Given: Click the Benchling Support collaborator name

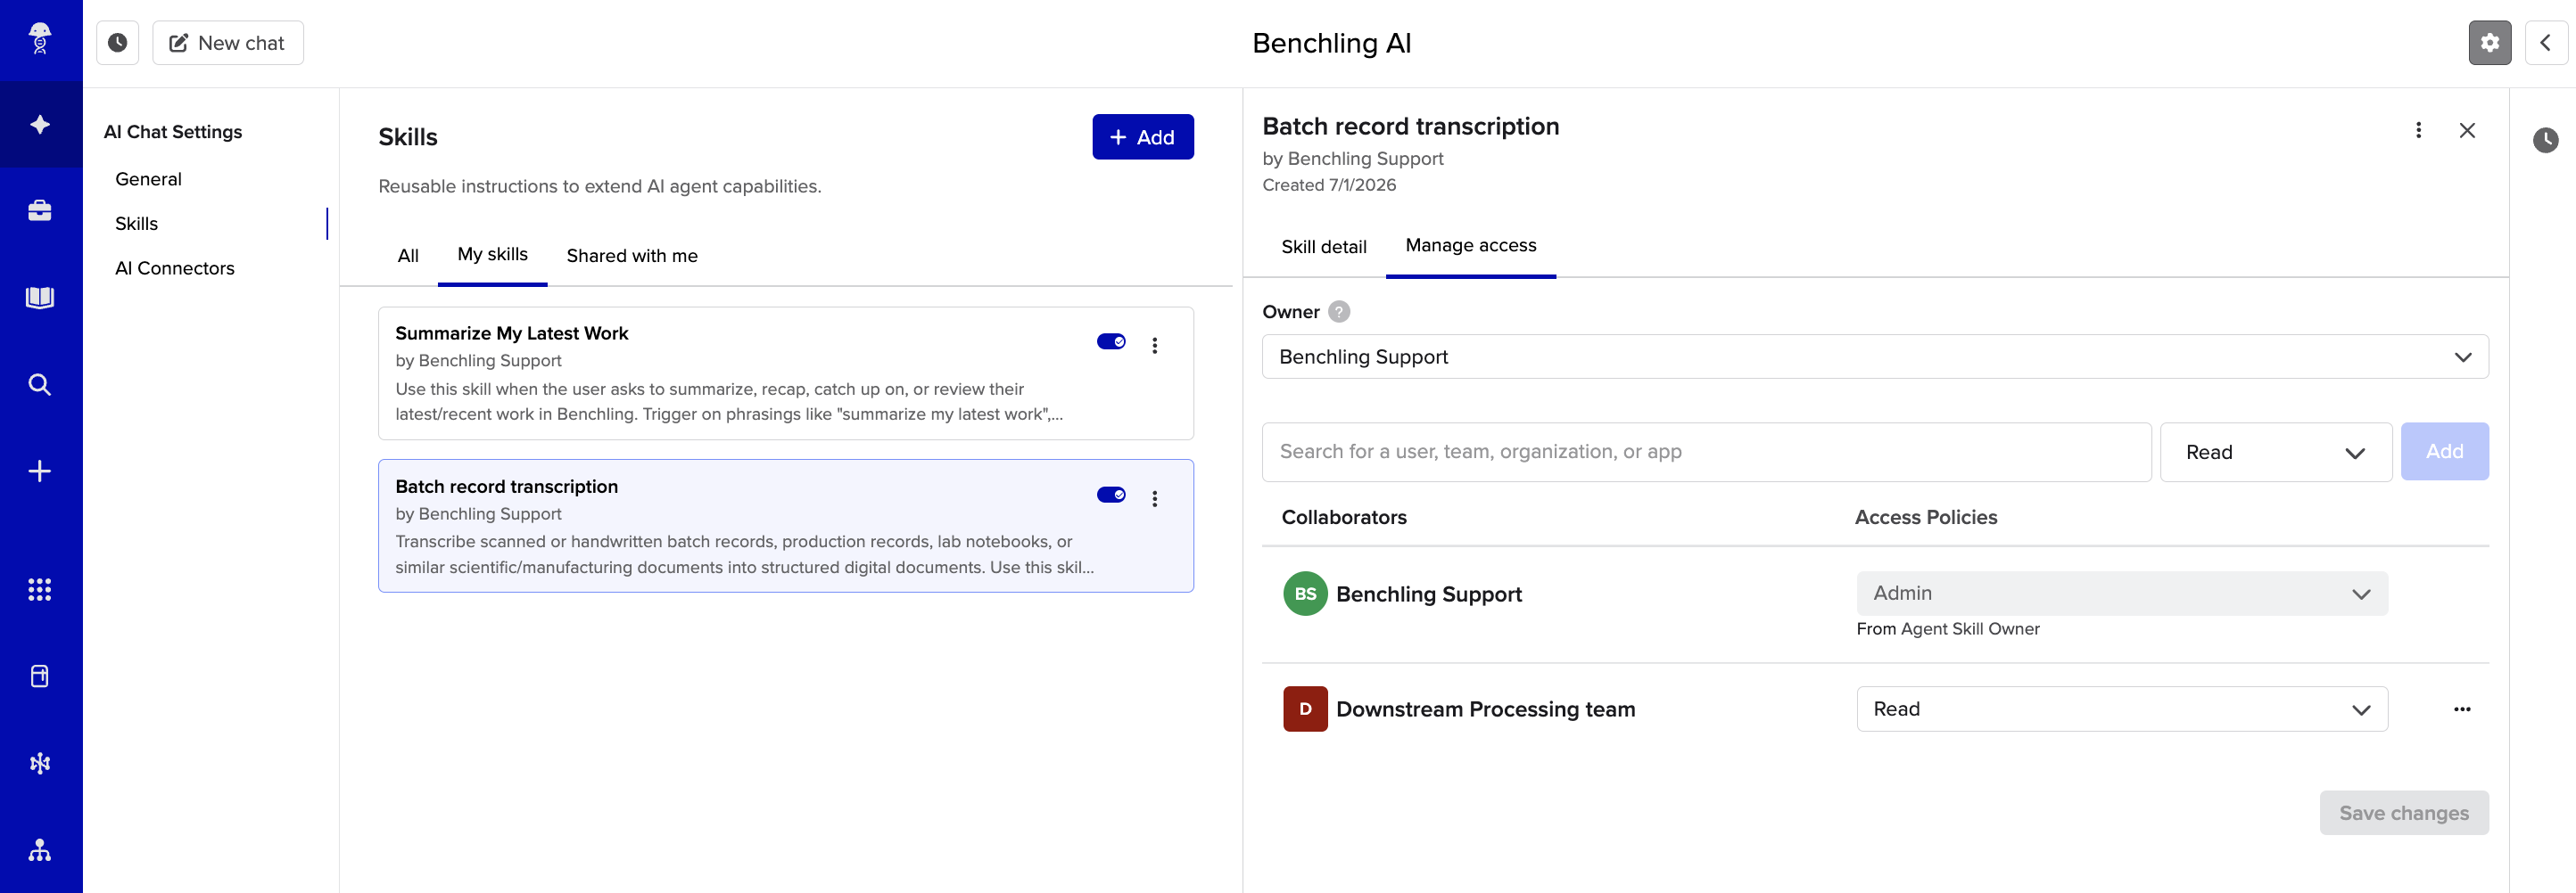Looking at the screenshot, I should 1429,594.
